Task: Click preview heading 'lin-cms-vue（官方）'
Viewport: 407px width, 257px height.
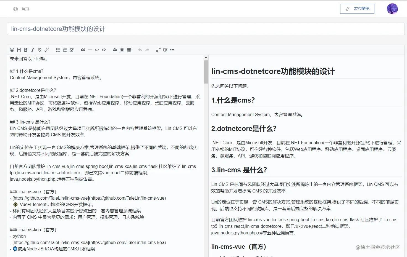Action: pyautogui.click(x=239, y=247)
